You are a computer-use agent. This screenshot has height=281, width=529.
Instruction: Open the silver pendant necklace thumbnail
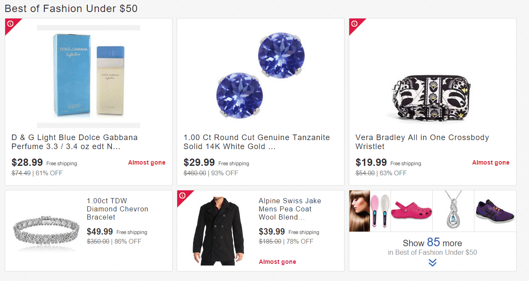point(453,211)
